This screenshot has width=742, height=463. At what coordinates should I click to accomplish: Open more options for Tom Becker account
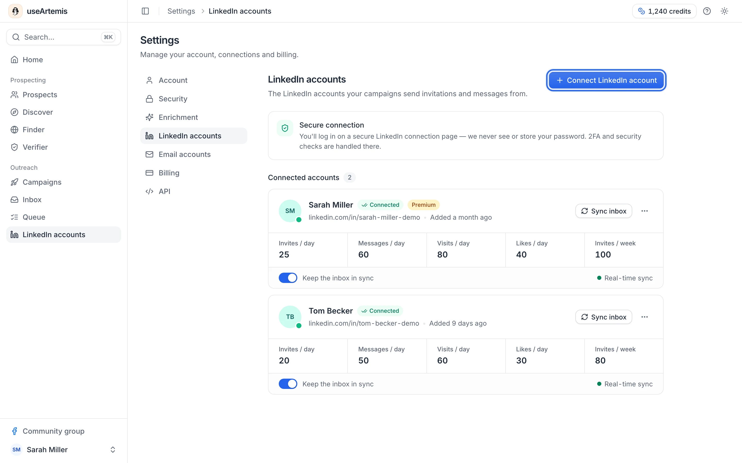click(x=645, y=317)
